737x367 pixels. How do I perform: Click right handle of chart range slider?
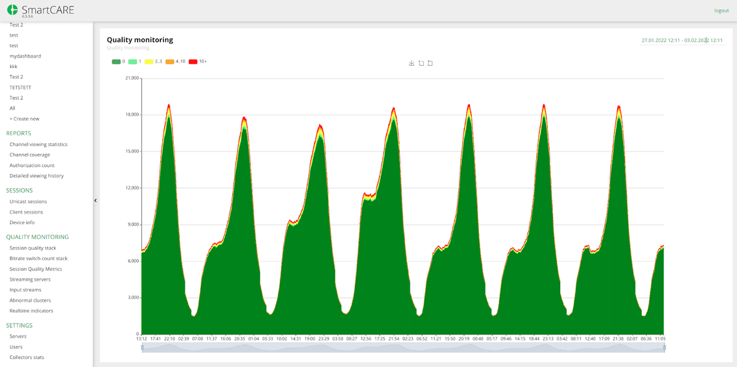tap(665, 347)
